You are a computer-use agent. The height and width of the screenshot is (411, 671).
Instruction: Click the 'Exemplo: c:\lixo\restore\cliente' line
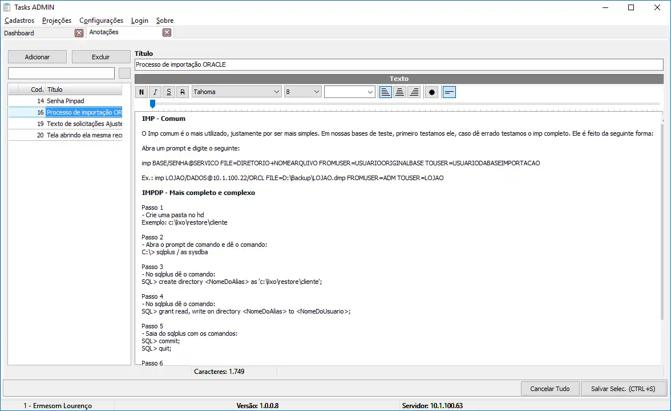[x=184, y=222]
